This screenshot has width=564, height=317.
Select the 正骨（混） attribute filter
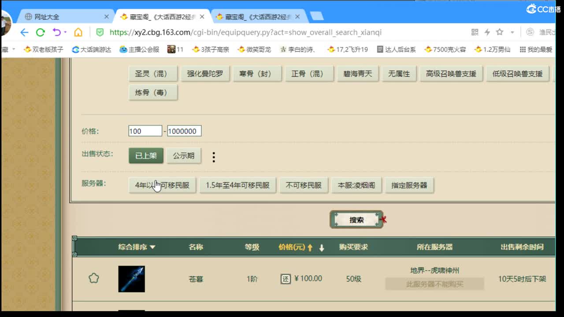point(309,74)
